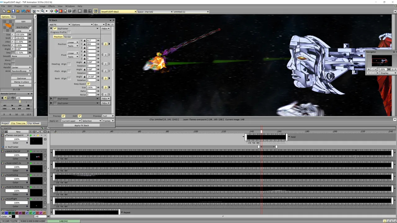The width and height of the screenshot is (397, 223).
Task: Click the Apply FX Stack button
Action: 82,125
